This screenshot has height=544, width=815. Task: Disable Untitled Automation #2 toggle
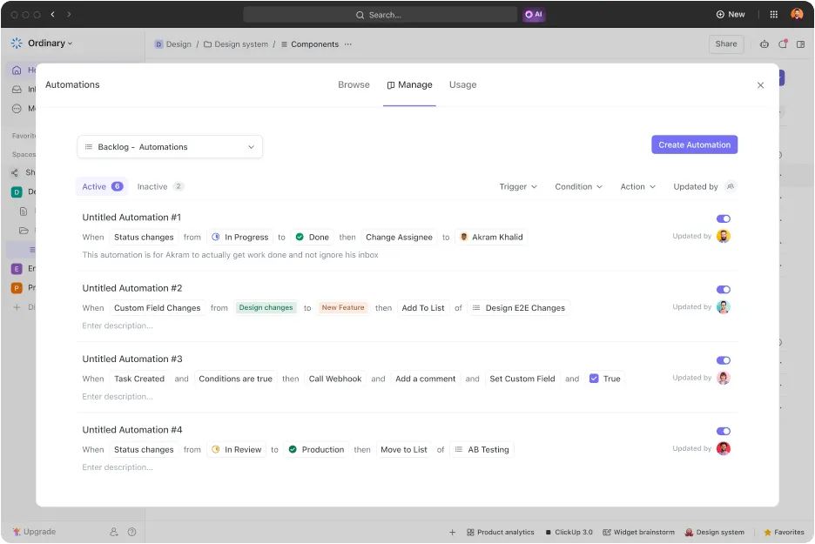pos(723,289)
